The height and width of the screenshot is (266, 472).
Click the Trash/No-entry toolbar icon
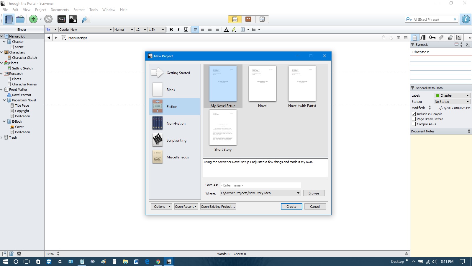coord(48,19)
